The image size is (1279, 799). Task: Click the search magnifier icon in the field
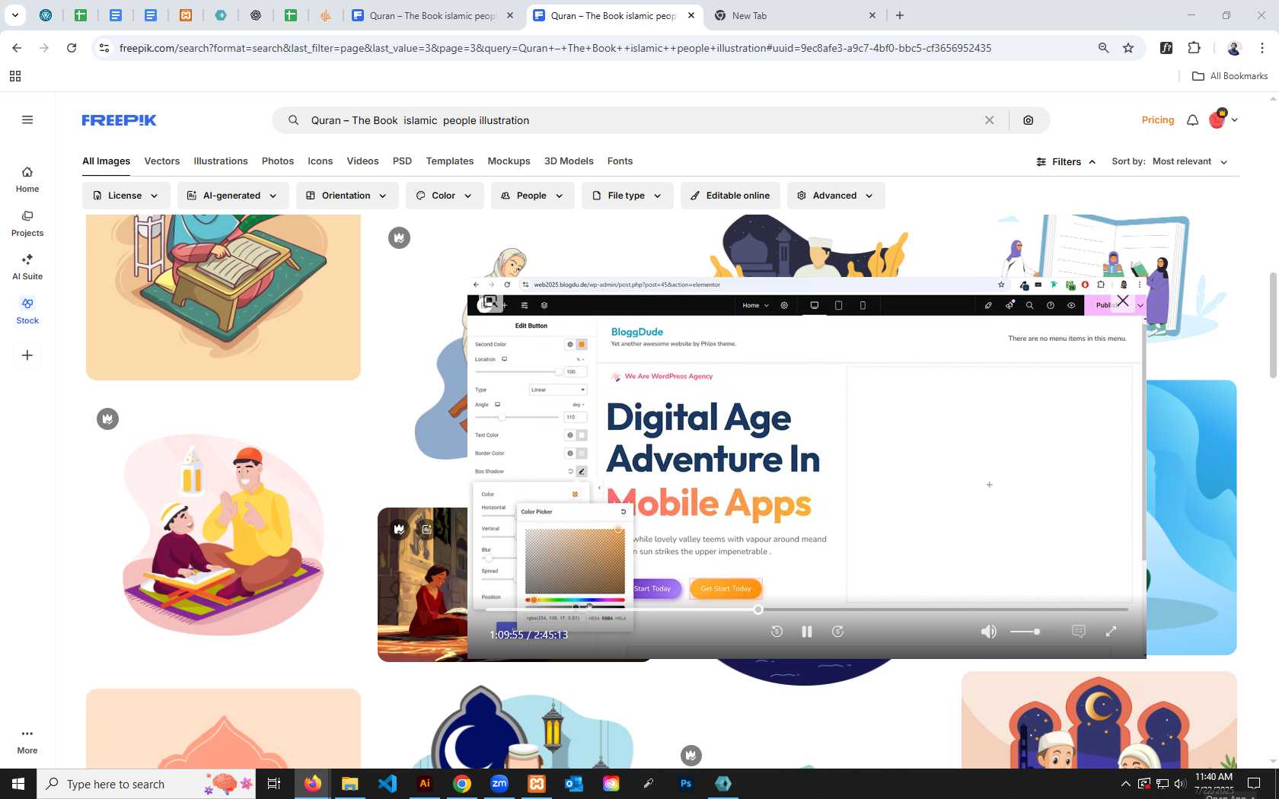293,120
